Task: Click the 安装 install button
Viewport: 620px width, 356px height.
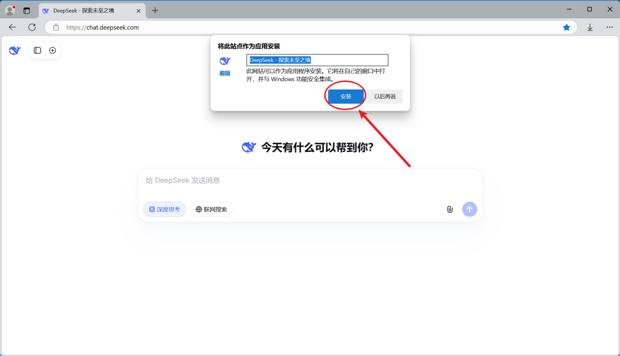Action: (345, 96)
